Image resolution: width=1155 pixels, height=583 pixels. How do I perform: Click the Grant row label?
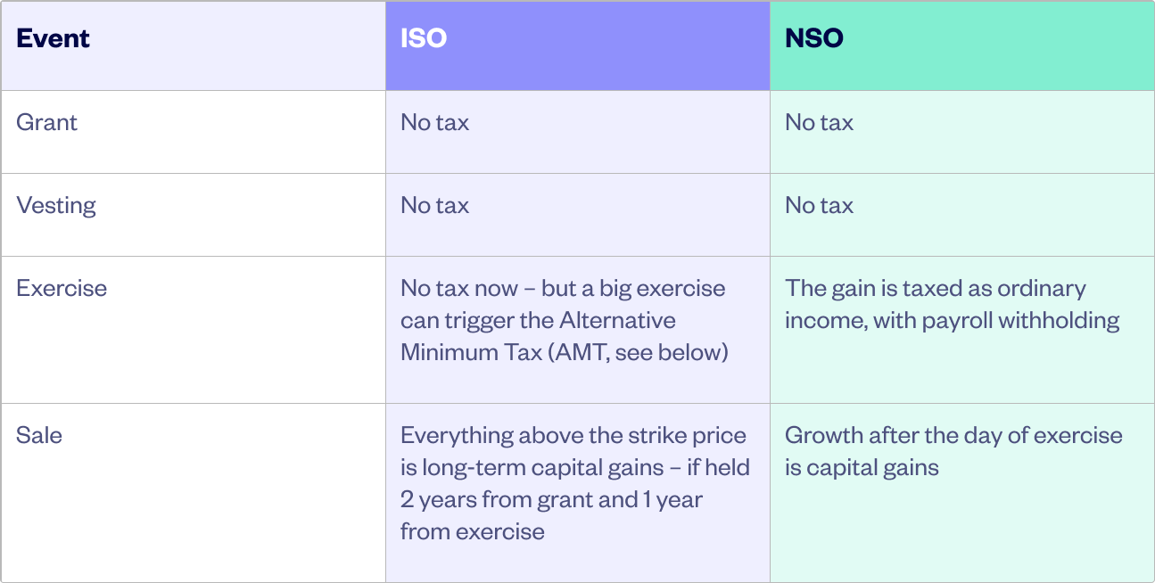pyautogui.click(x=47, y=122)
